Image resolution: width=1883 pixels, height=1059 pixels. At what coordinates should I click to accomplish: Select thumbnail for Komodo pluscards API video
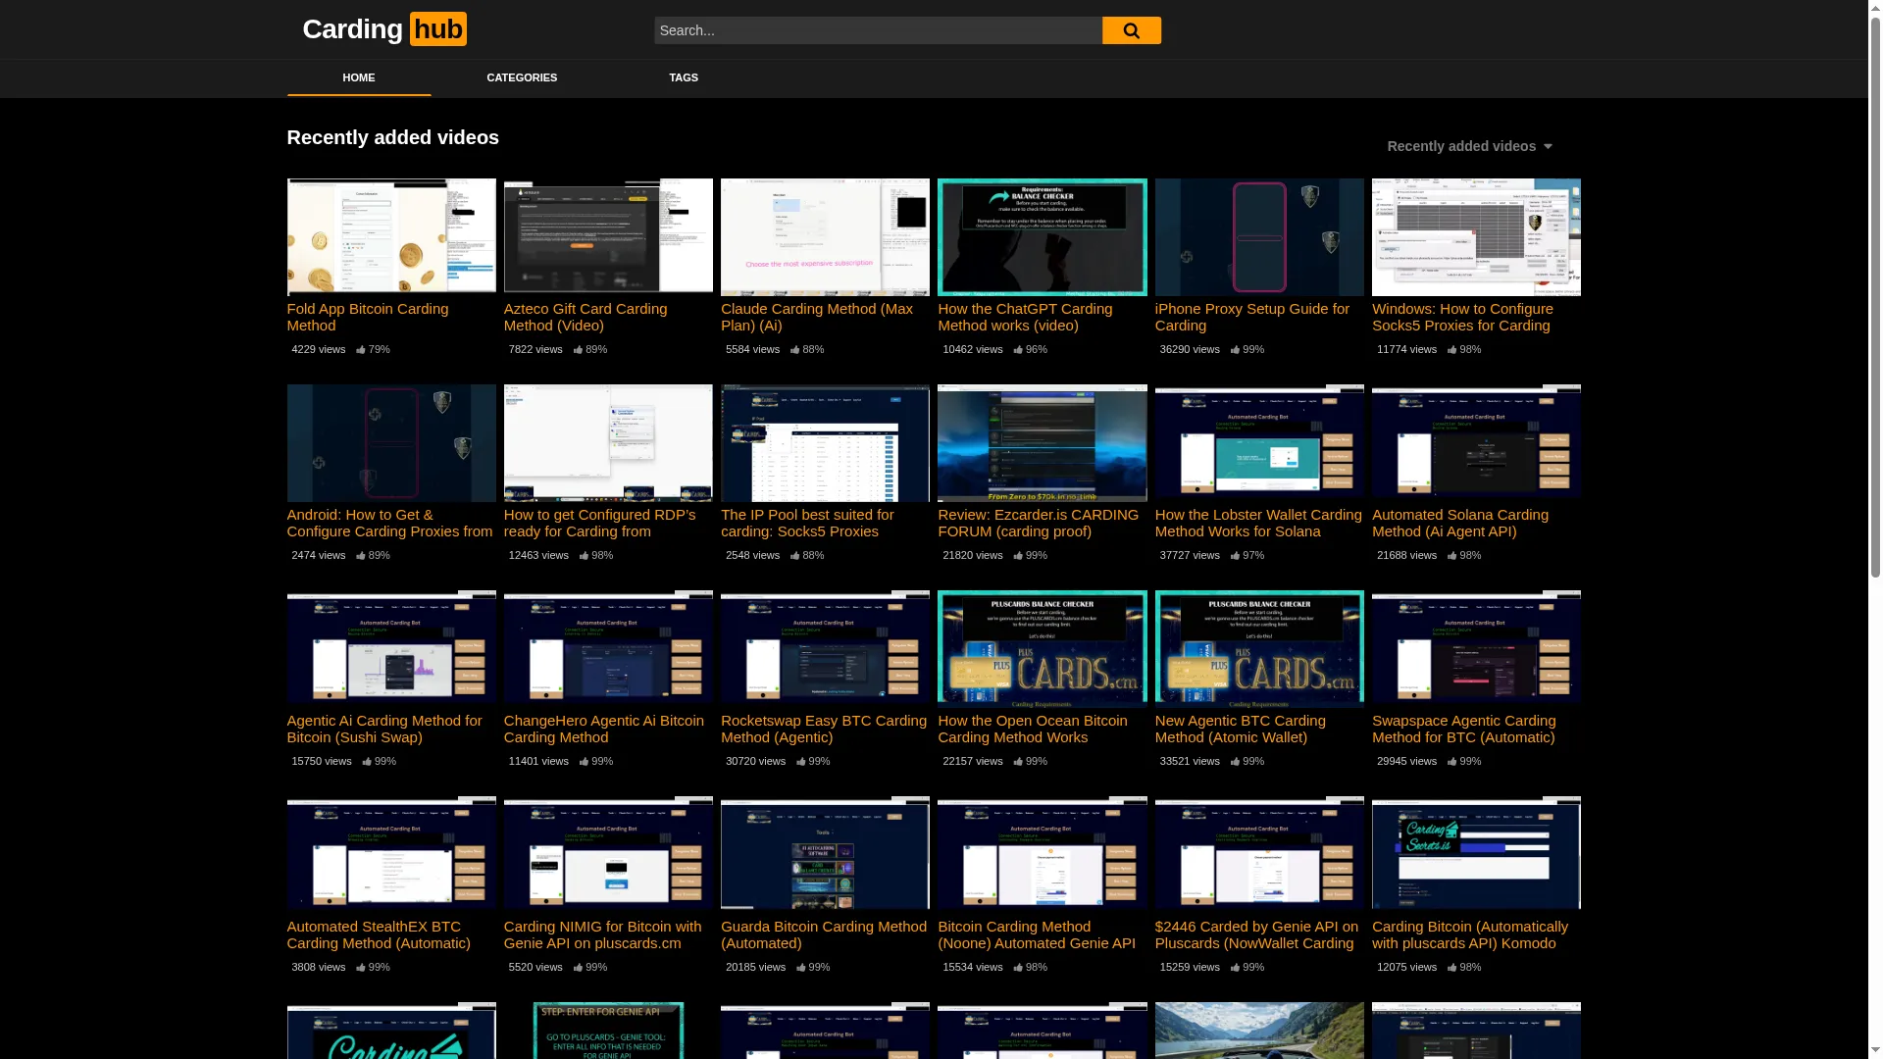pos(1476,855)
